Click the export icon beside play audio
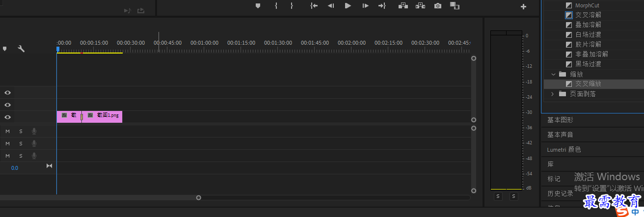This screenshot has width=644, height=217. pos(141,10)
